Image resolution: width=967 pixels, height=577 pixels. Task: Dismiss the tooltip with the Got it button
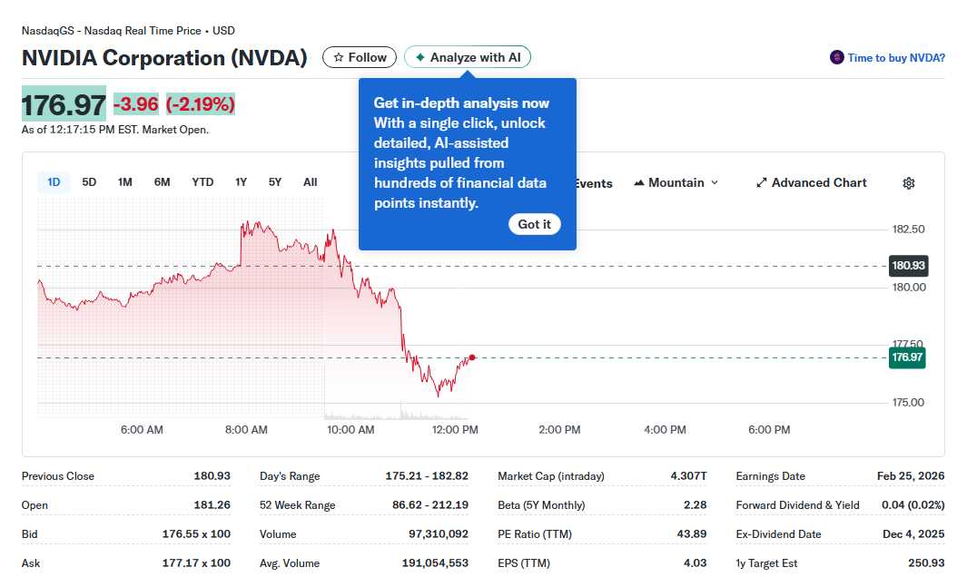(x=535, y=224)
